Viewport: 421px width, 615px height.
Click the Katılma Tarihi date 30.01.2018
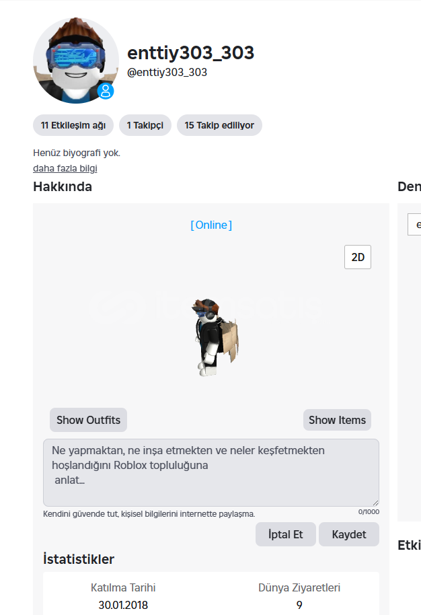pyautogui.click(x=123, y=605)
